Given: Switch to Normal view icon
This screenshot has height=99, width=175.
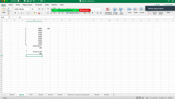Looking at the screenshot, I should point(139,98).
